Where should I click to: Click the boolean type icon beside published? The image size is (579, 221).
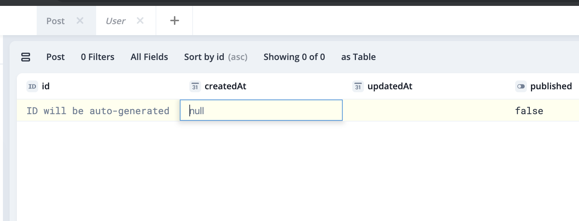(x=521, y=86)
